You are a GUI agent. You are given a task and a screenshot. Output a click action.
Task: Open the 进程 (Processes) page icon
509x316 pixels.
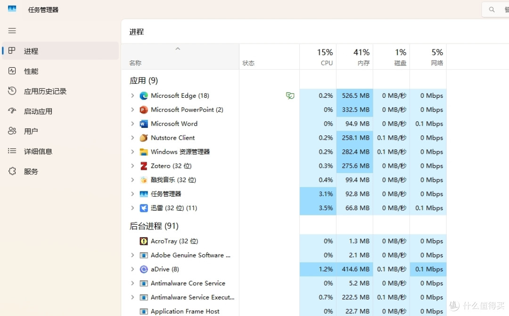coord(12,50)
